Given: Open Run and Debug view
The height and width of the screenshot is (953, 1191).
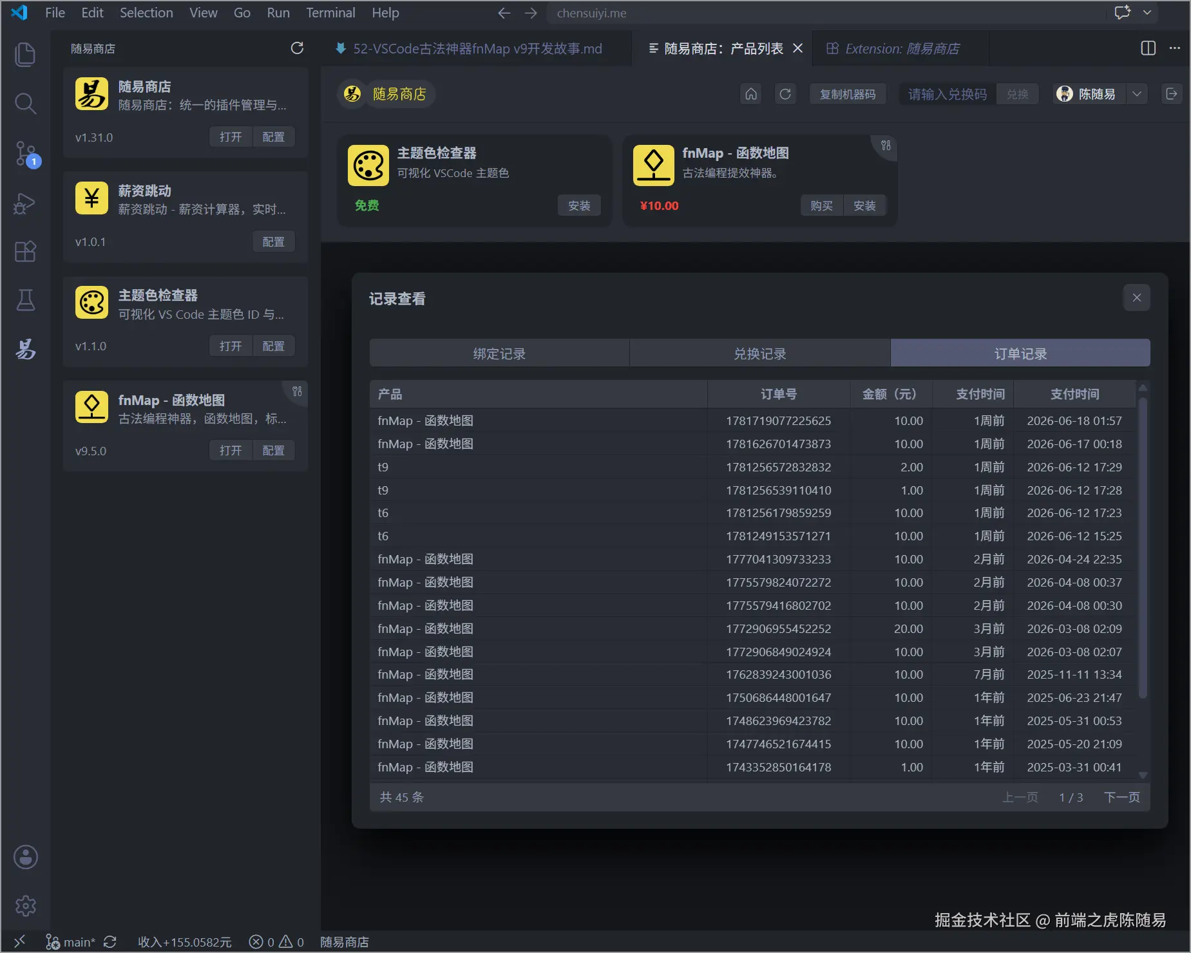Looking at the screenshot, I should (25, 203).
